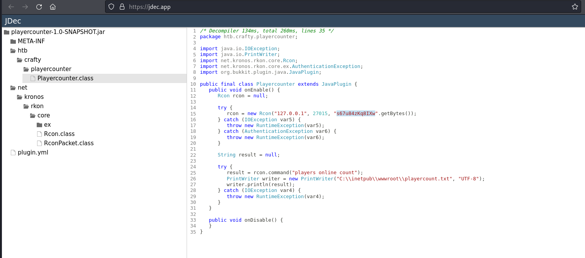The width and height of the screenshot is (585, 258).
Task: Bookmark page with star icon
Action: (x=575, y=7)
